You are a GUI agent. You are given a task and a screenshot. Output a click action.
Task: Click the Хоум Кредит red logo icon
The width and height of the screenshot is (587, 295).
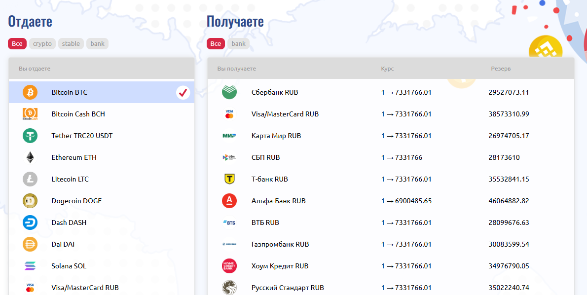pyautogui.click(x=229, y=266)
